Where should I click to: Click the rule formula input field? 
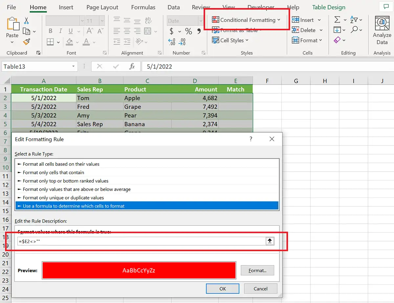[142, 241]
